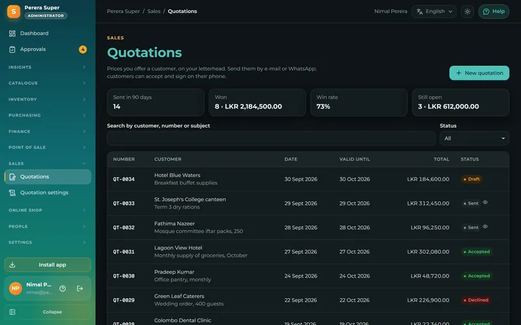This screenshot has height=325, width=521.
Task: Open the Status filter dropdown
Action: (x=474, y=138)
